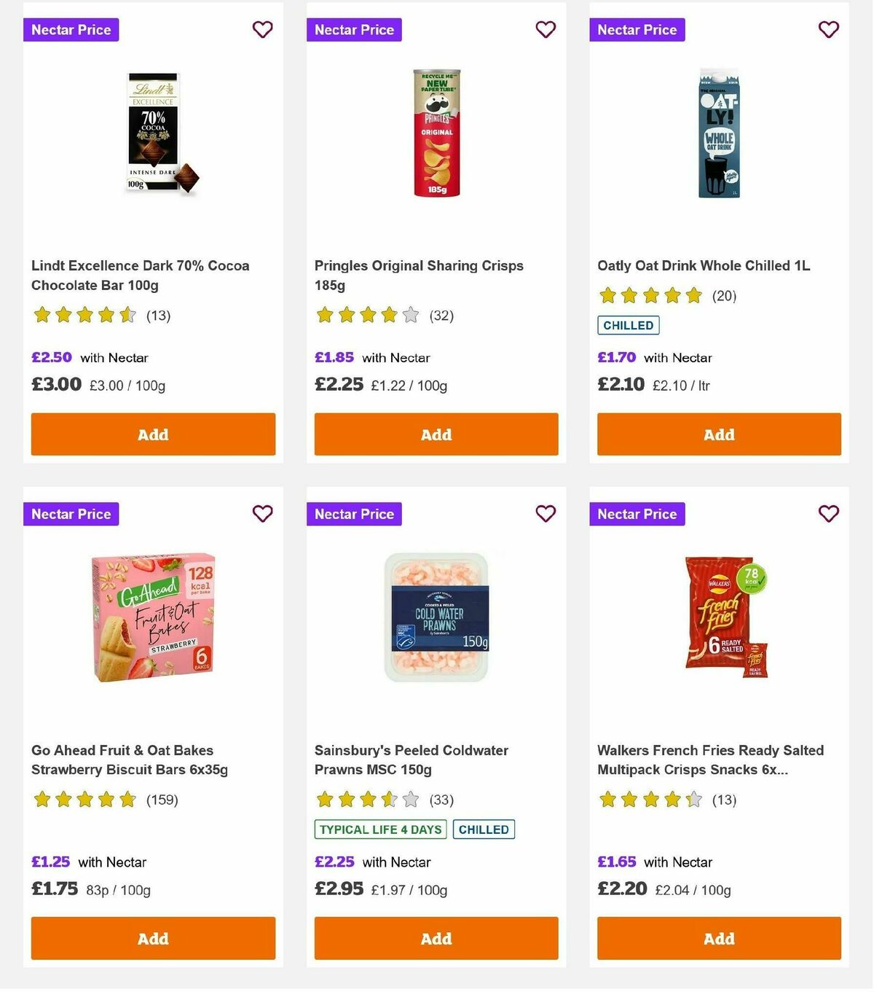Add the Oatly Oat Drink to the trolley

tap(718, 434)
